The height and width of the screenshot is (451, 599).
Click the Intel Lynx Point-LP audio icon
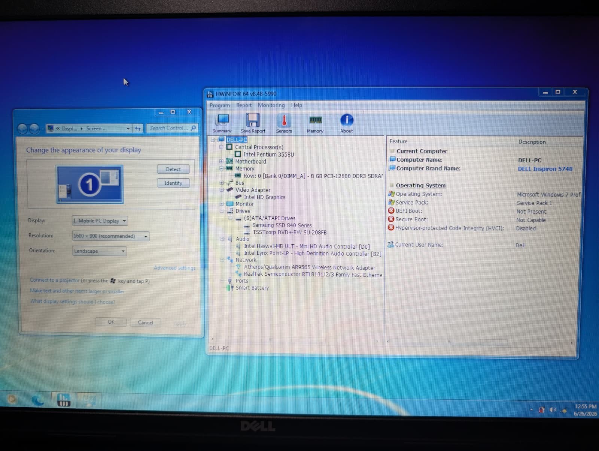click(238, 253)
